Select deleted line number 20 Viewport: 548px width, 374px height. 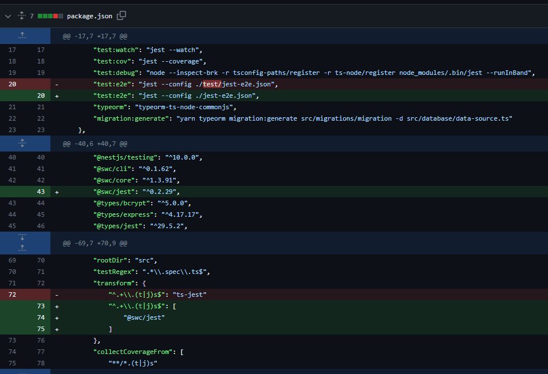[x=12, y=84]
